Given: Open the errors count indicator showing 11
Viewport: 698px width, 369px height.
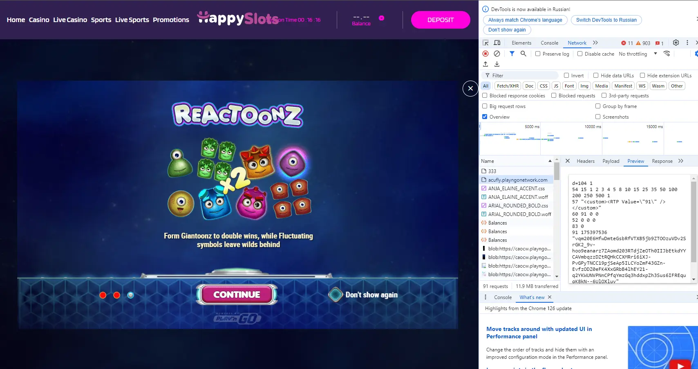Looking at the screenshot, I should [x=627, y=43].
